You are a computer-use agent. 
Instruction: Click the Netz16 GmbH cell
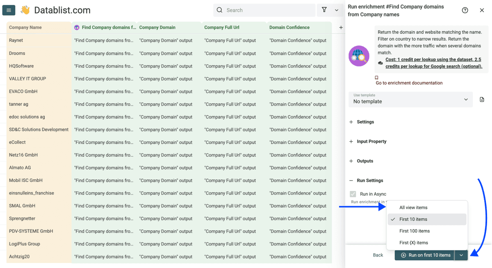pos(39,155)
